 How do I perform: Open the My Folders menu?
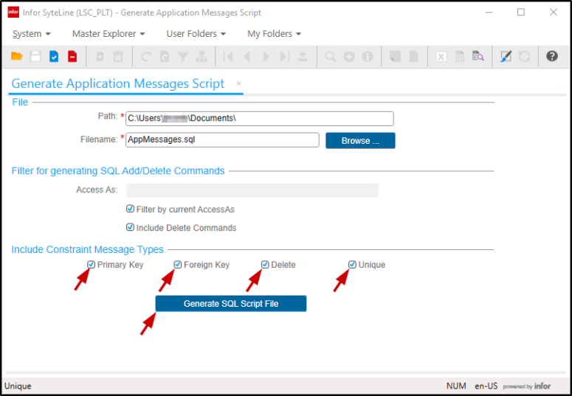275,34
